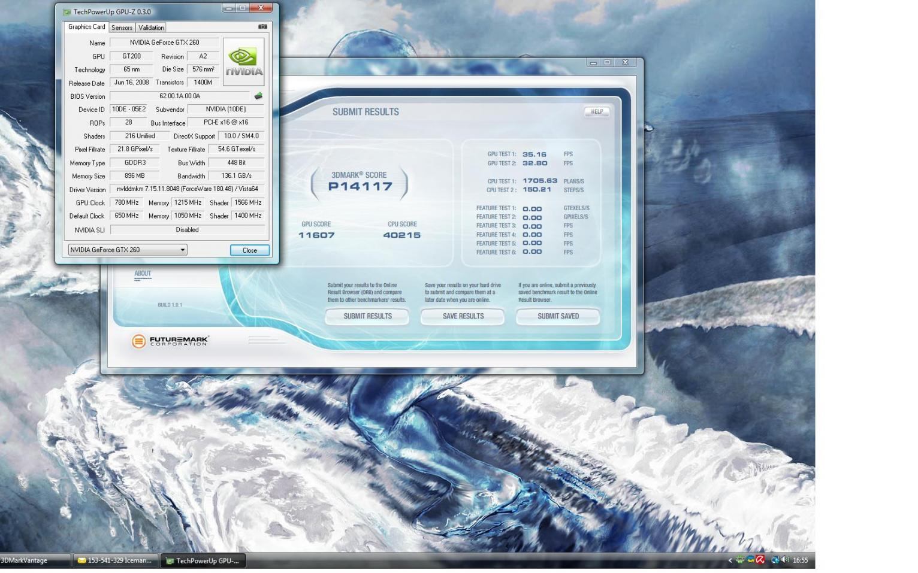
Task: Click the Technology field showing 65 nm
Action: tap(131, 69)
